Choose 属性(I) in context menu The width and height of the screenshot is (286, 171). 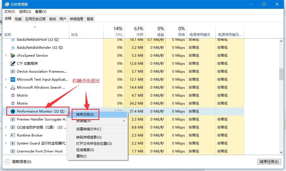[97, 156]
